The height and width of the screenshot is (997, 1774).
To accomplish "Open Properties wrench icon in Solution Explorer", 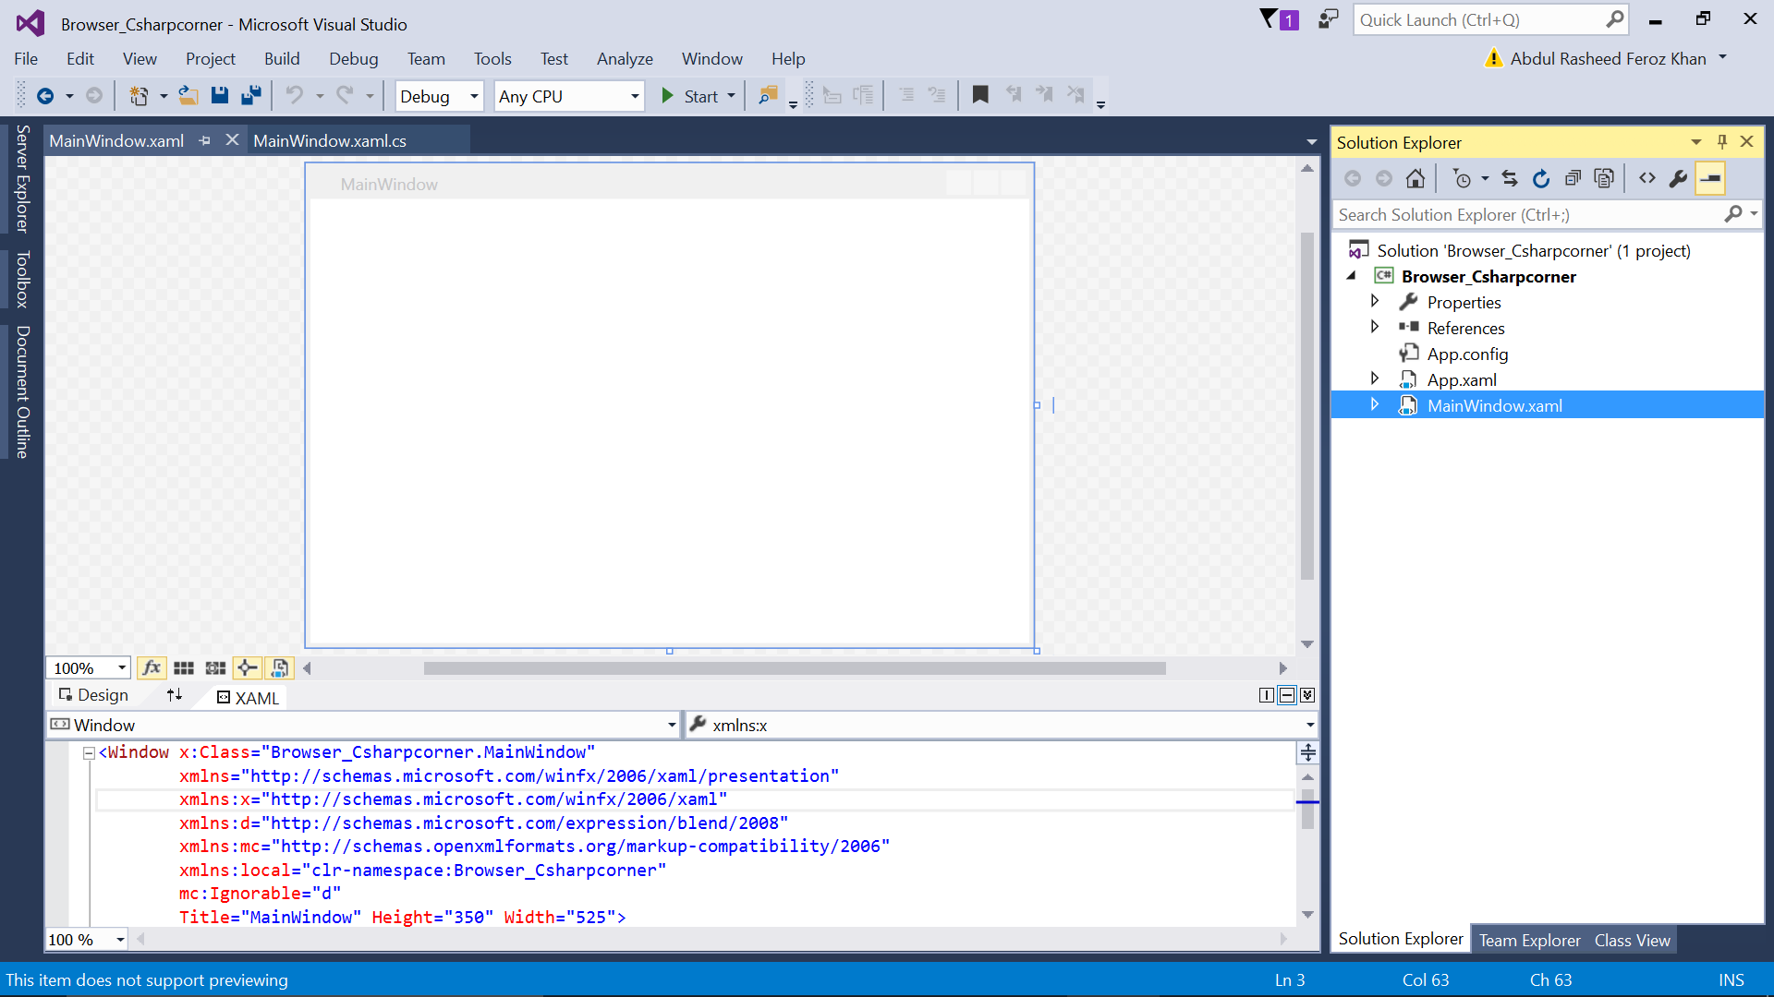I will pyautogui.click(x=1679, y=178).
